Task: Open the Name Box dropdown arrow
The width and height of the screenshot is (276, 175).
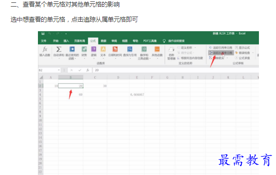Action: tap(59, 70)
